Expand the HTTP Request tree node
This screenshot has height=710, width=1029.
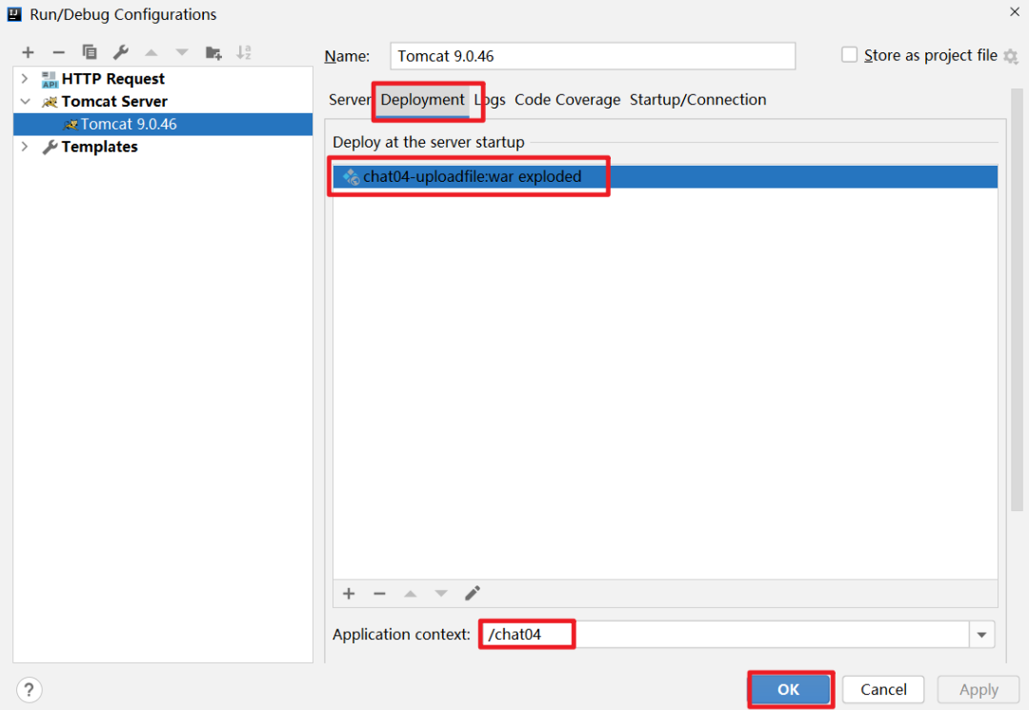coord(25,79)
